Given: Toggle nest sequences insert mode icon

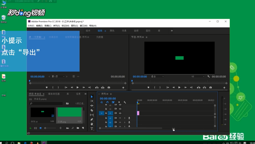Looking at the screenshot, I should [102, 102].
